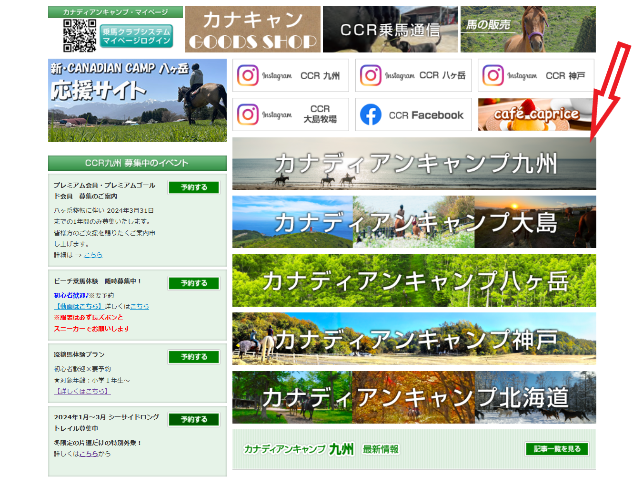Image resolution: width=643 pixels, height=477 pixels.
Task: Click カナディアンキャンプ・マイページ header text
Action: tap(115, 12)
